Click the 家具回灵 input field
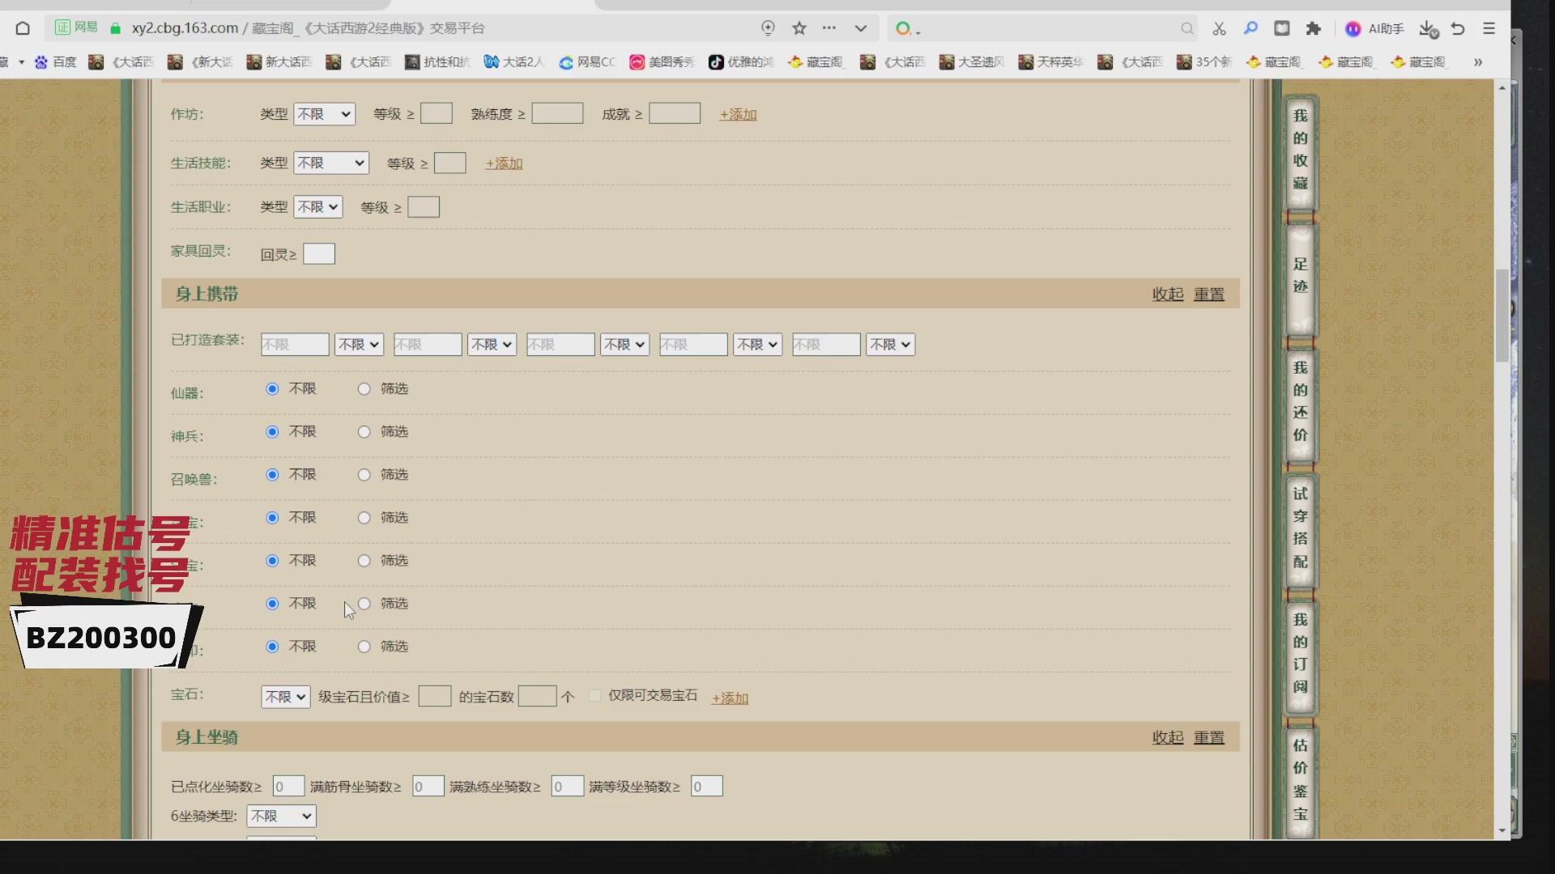The height and width of the screenshot is (874, 1555). click(319, 253)
